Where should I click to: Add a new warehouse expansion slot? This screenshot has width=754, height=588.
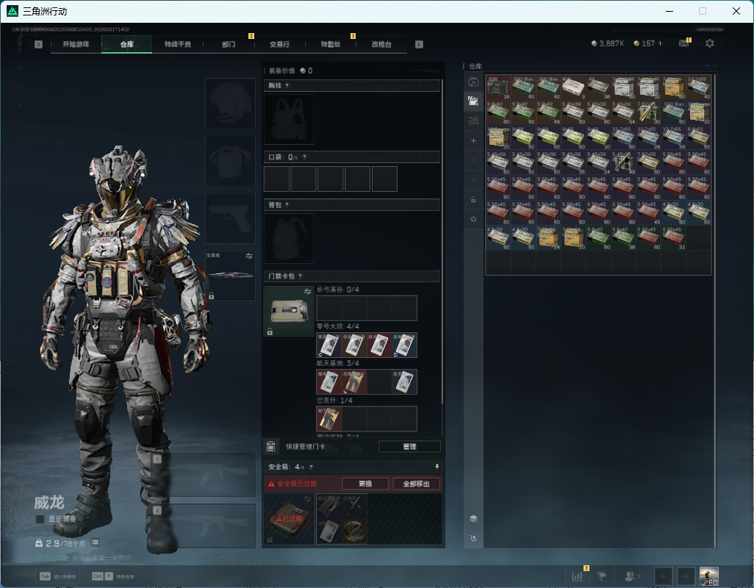pyautogui.click(x=473, y=140)
